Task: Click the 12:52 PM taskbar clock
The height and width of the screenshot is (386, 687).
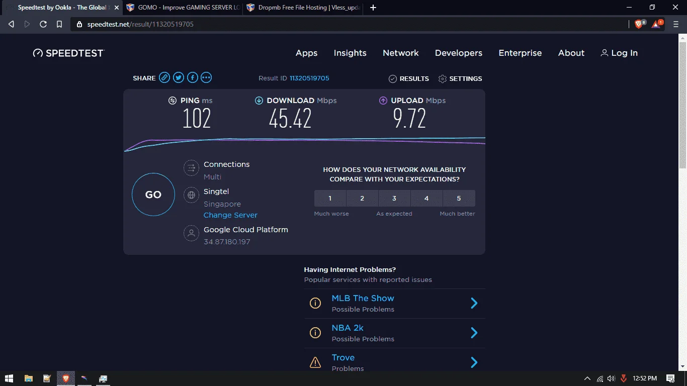Action: [645, 378]
